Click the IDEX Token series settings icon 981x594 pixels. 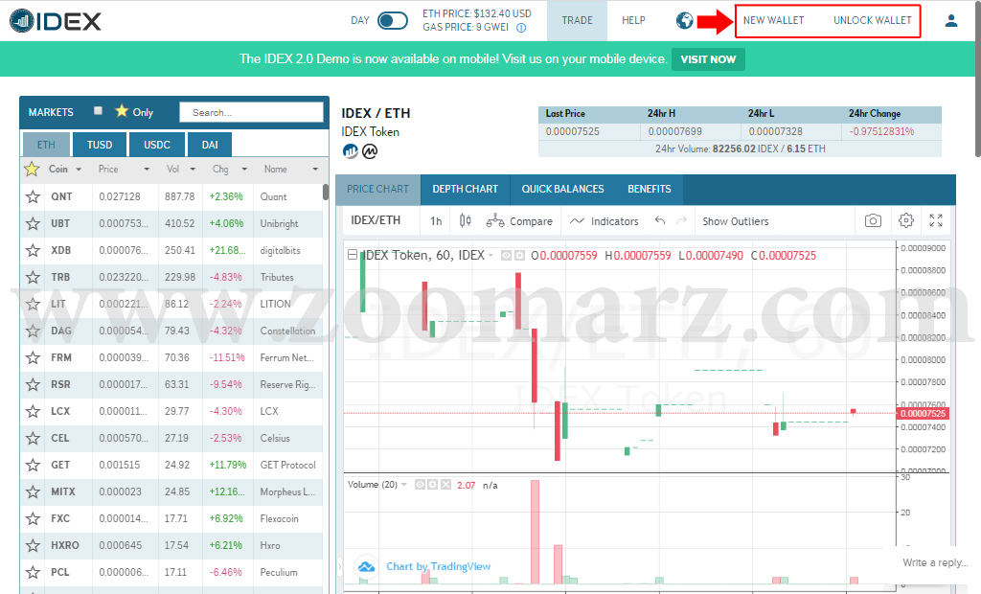[x=519, y=256]
